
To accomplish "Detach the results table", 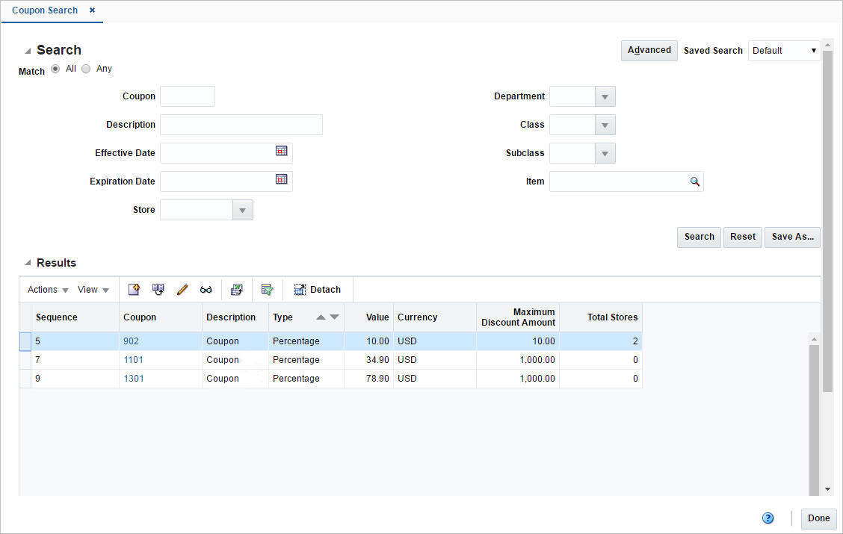I will (x=317, y=290).
